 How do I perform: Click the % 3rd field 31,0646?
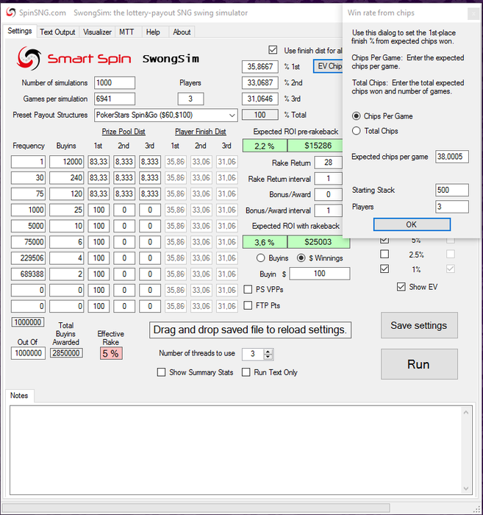260,99
